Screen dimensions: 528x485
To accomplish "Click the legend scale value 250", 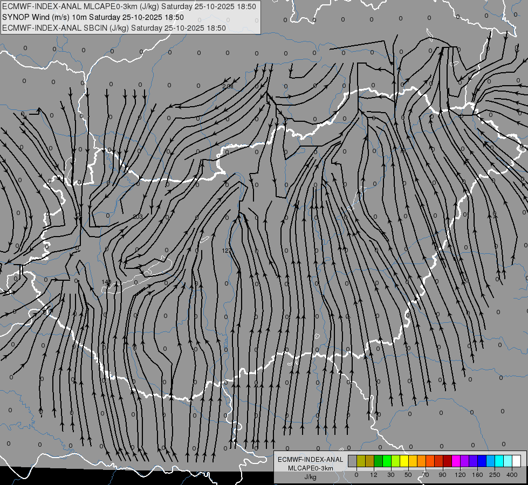I will (495, 475).
